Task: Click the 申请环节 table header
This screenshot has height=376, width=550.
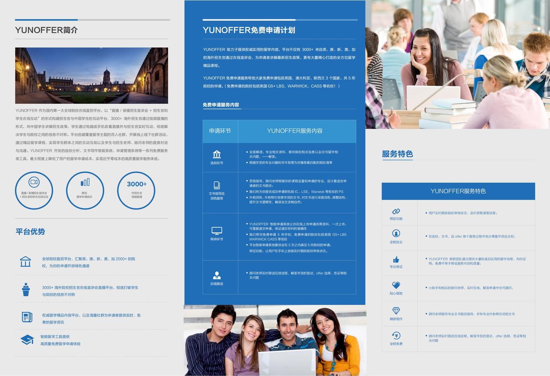Action: tap(220, 131)
